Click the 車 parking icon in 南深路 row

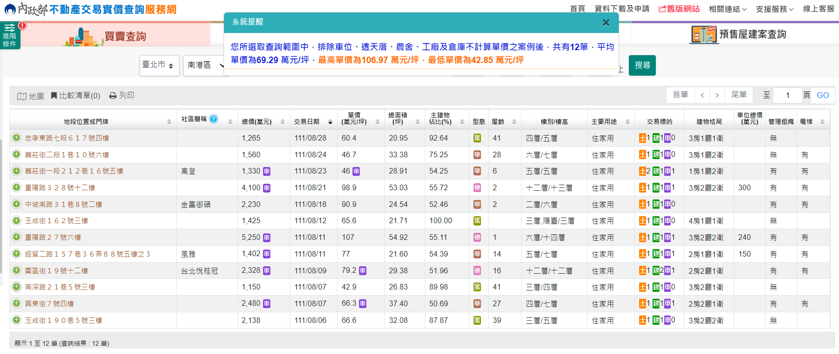click(x=667, y=287)
